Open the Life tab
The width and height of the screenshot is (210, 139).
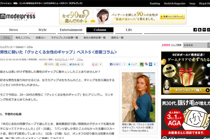pos(129,30)
